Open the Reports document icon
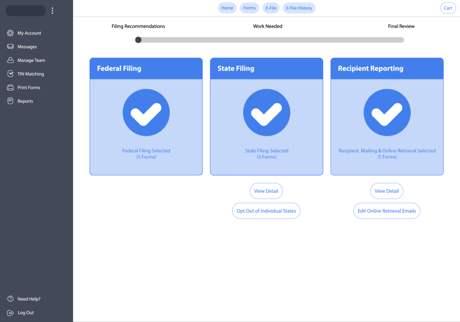Viewport: 460px width, 322px height. click(x=10, y=101)
